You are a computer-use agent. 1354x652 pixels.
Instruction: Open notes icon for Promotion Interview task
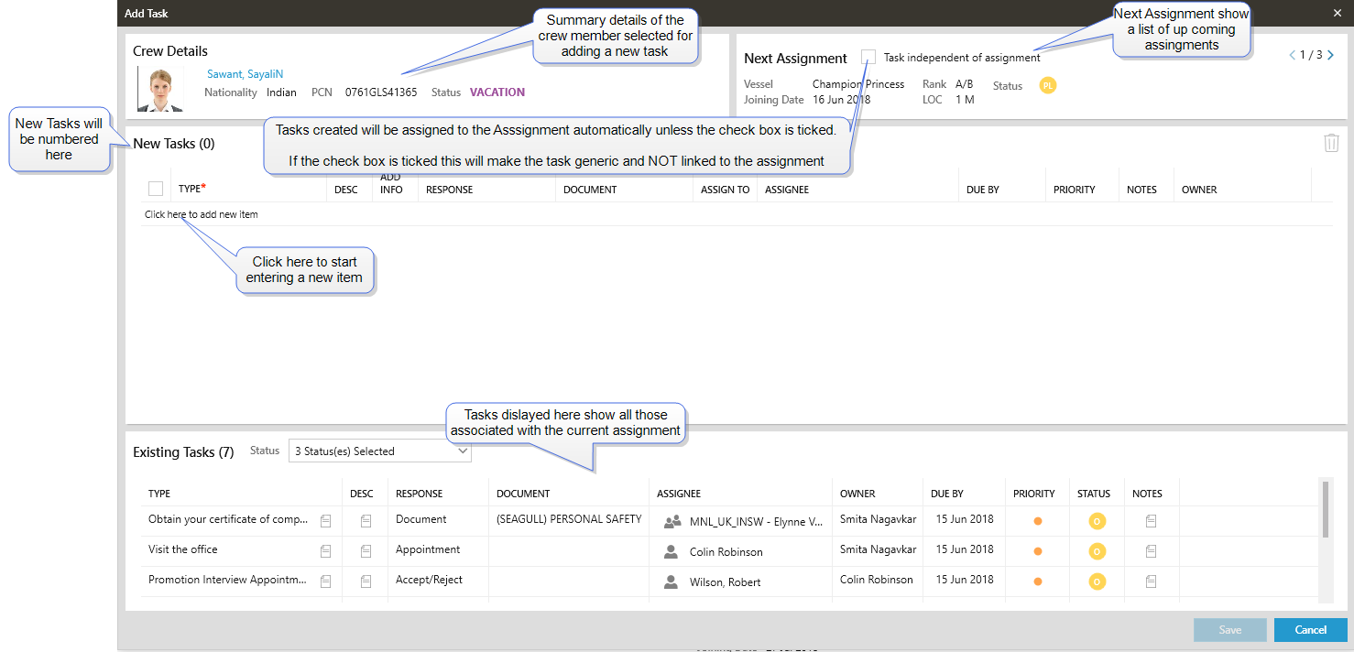pos(1151,581)
